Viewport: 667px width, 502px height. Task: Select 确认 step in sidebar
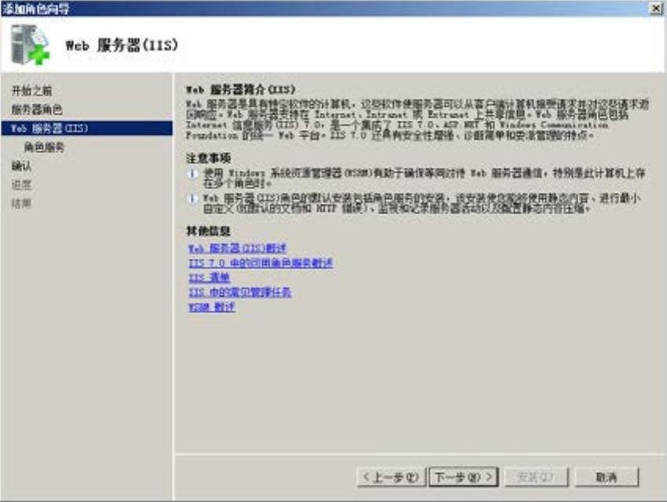pos(22,166)
